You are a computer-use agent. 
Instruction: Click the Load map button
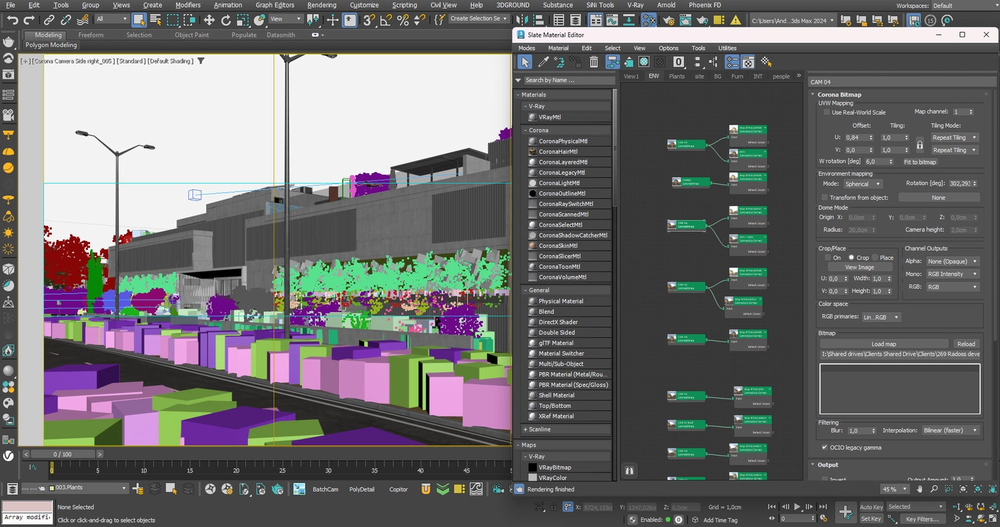884,344
